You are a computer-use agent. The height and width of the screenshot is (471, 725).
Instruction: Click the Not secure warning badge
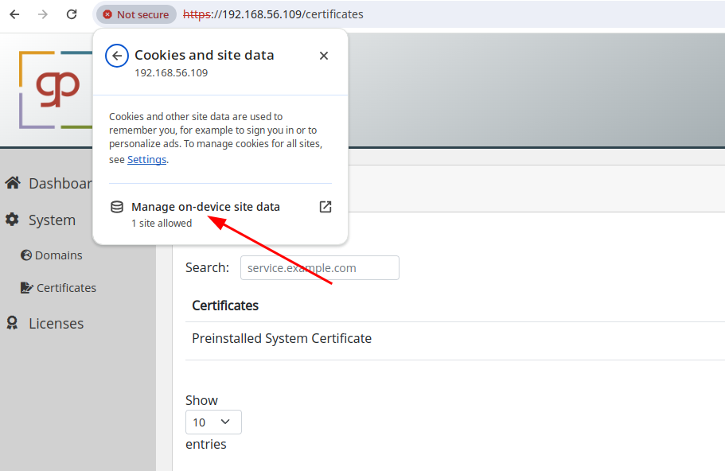[135, 14]
